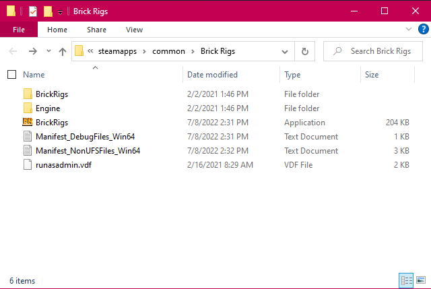The width and height of the screenshot is (431, 289).
Task: Select the Manifest_NonUFSFiles_Win64 text document
Action: tap(88, 151)
